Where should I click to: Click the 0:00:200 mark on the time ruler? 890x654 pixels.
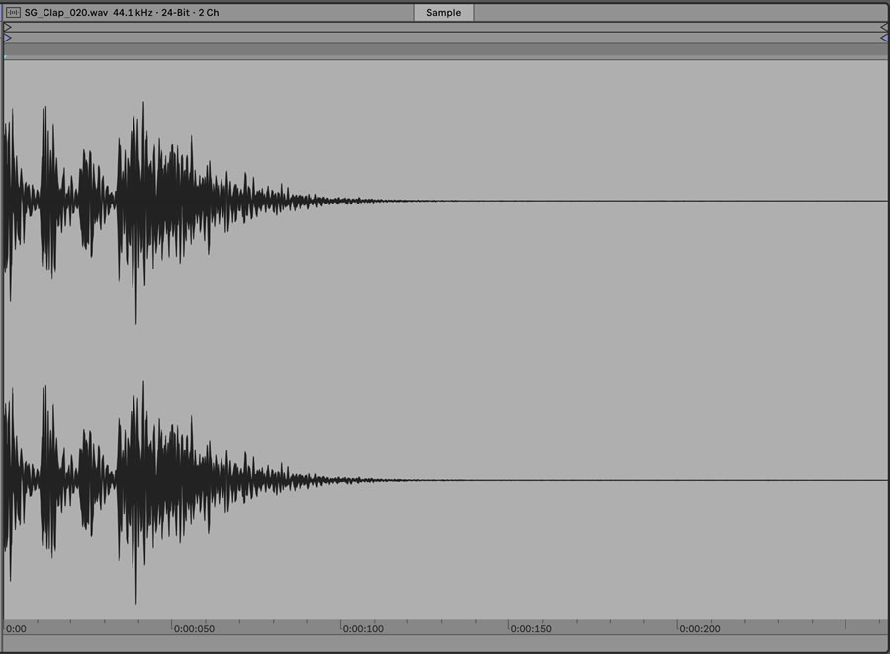[698, 628]
